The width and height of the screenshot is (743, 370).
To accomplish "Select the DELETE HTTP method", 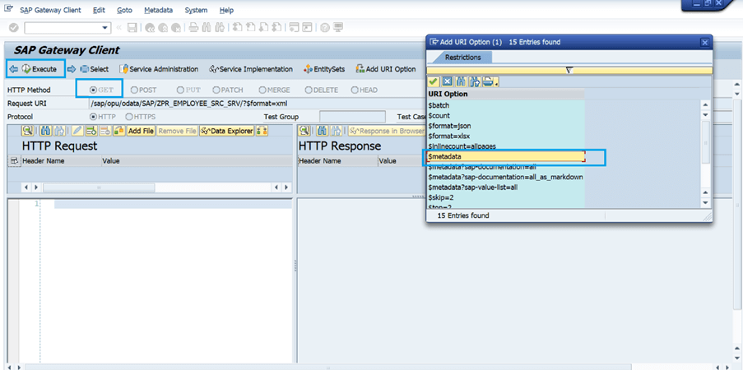I will pyautogui.click(x=309, y=90).
